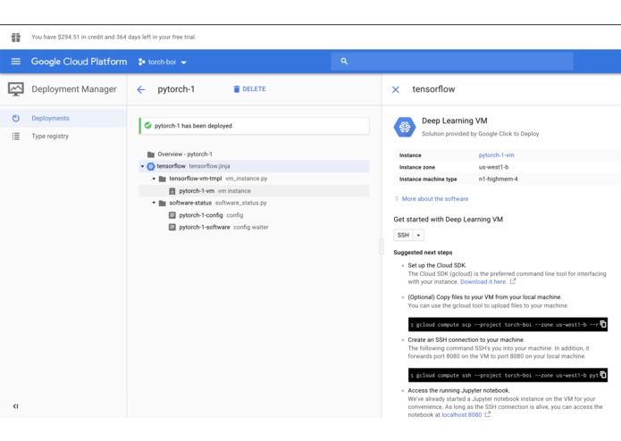Open the SSH options dropdown arrow
621x441 pixels.
coord(419,235)
